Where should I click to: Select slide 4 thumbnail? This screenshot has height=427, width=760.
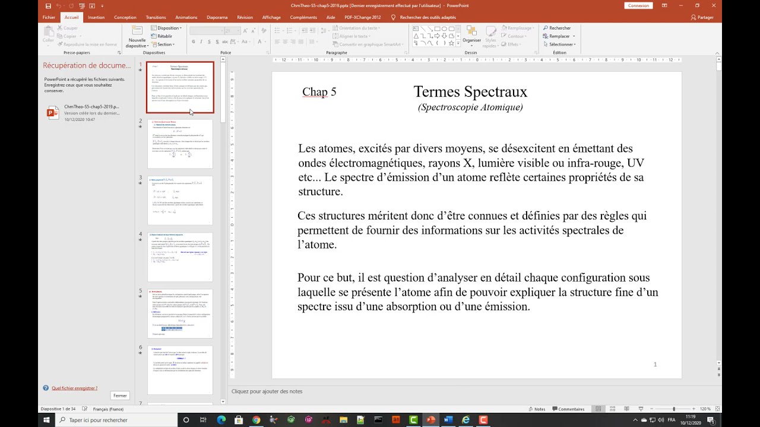pos(180,257)
